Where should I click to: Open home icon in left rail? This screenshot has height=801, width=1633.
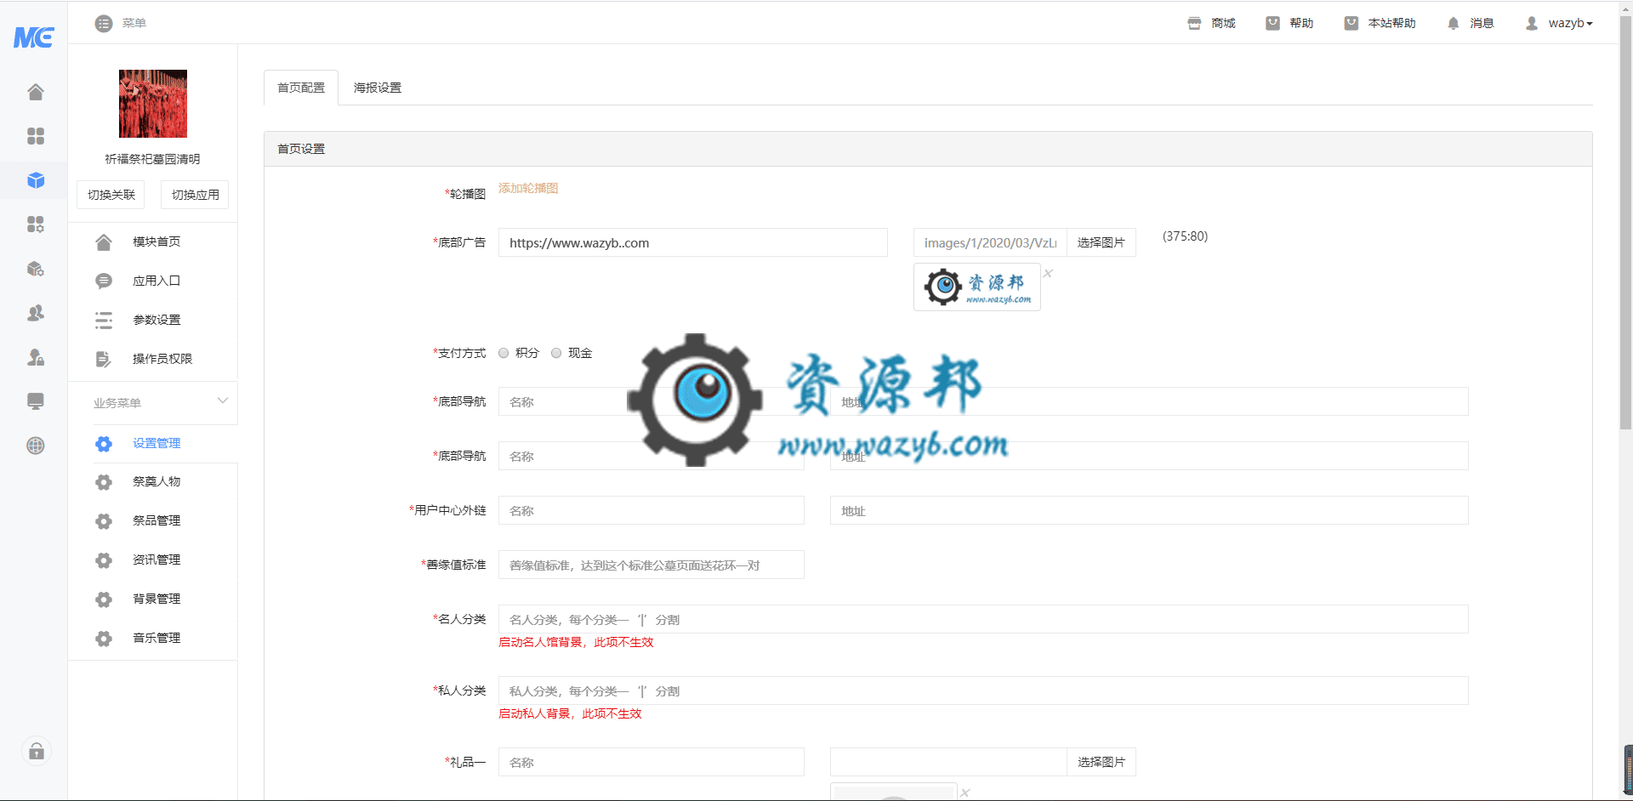click(36, 92)
